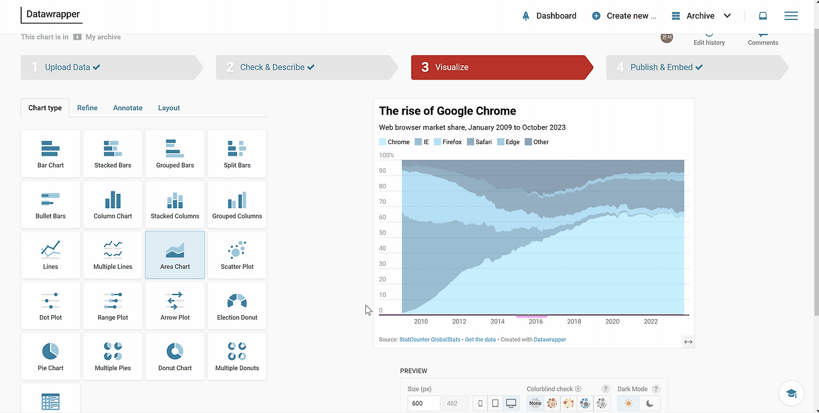Image resolution: width=819 pixels, height=413 pixels.
Task: Select Column Chart type
Action: pos(113,204)
